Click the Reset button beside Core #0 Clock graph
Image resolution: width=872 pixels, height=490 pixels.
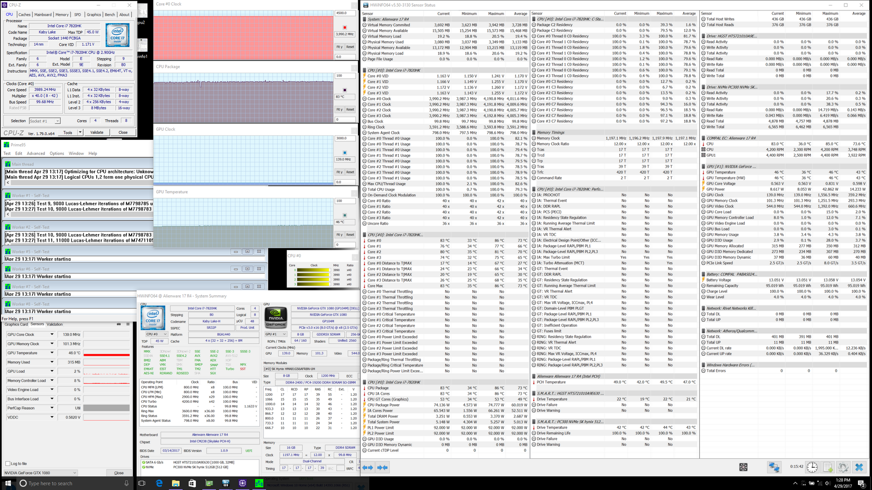pyautogui.click(x=350, y=47)
